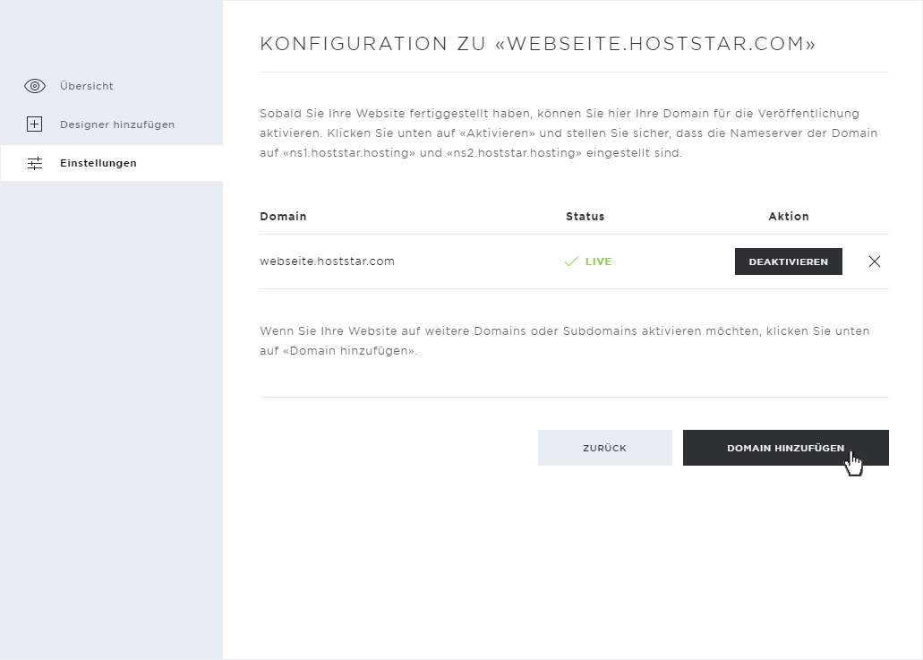Click the paragraph starting 'Wenn Sie Ihre Website'
Screen dimensions: 923x660
[565, 341]
